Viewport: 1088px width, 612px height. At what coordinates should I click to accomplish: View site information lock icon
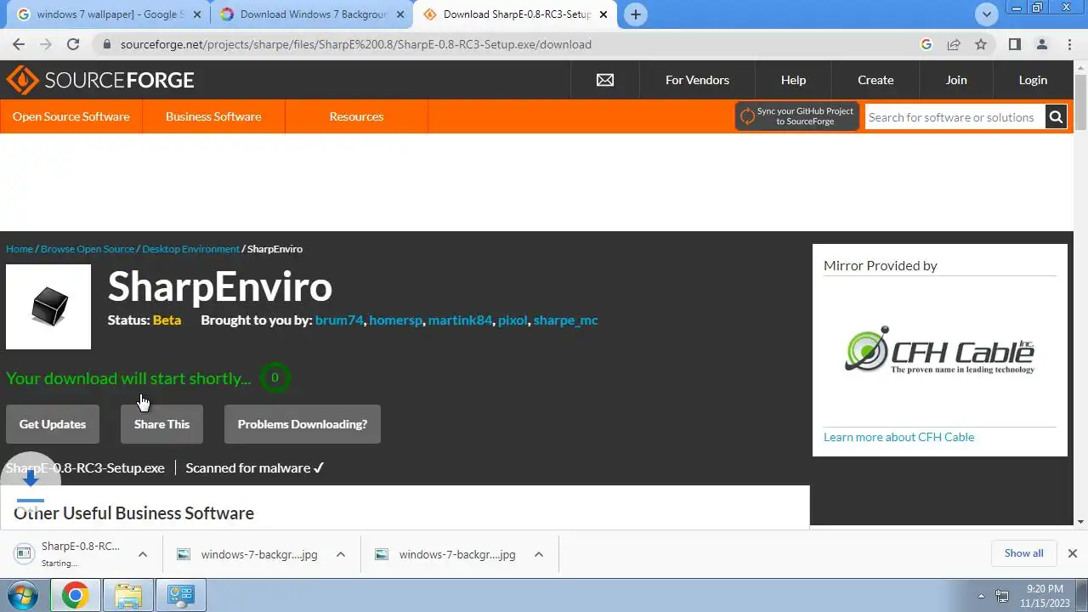[x=106, y=44]
